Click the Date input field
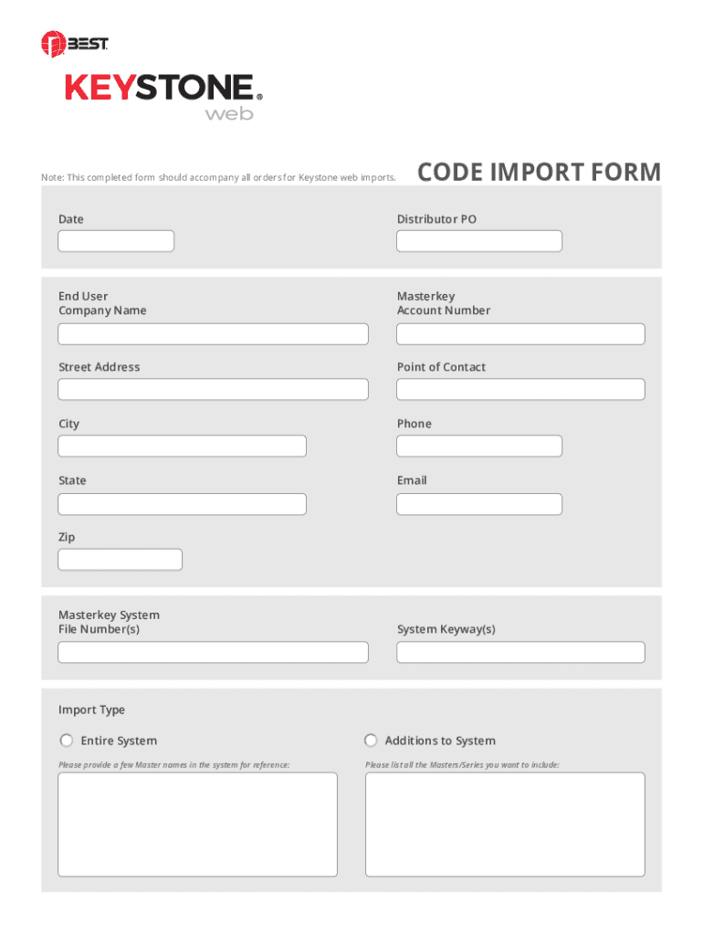This screenshot has width=703, height=935. point(116,241)
